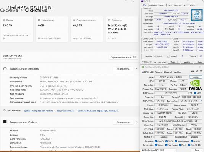204x152 pixels.
Task: Click the Intel Xeon logo in CPU-Z
Action: (197, 15)
